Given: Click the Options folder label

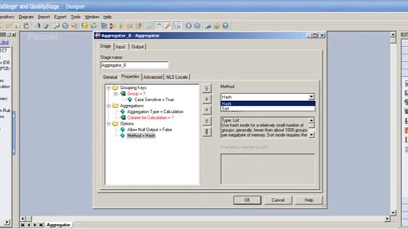Looking at the screenshot, I should point(127,124).
